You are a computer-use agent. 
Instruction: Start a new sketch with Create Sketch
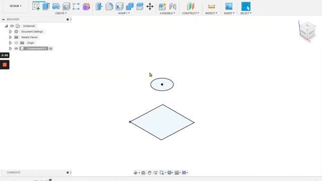point(36,7)
